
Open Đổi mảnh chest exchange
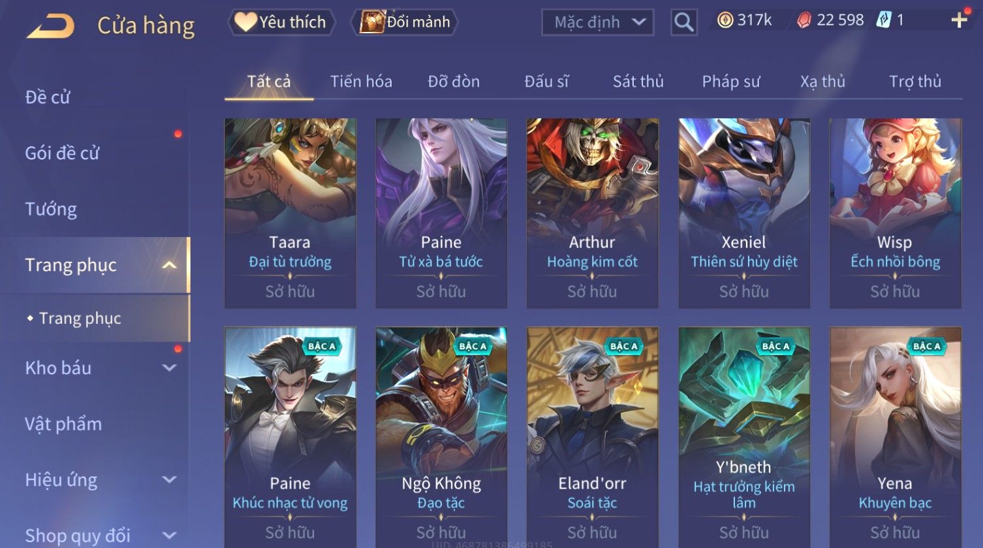(405, 22)
